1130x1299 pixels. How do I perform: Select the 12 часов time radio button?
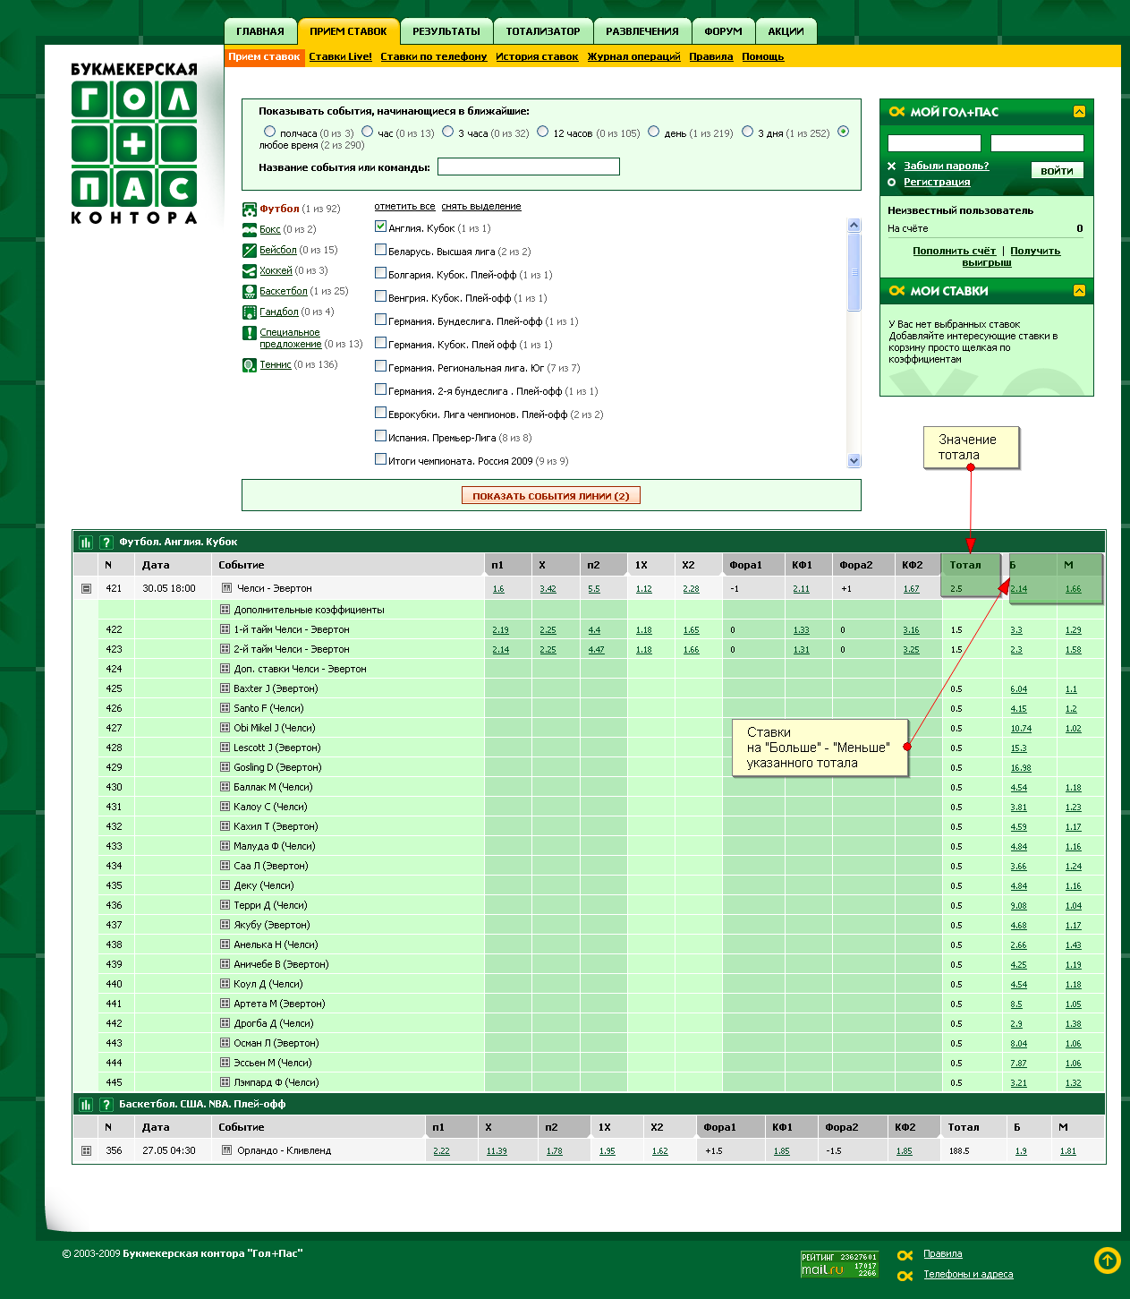[x=543, y=132]
